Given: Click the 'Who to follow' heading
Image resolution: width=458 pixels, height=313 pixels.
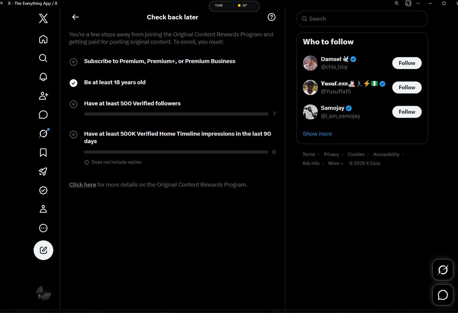Looking at the screenshot, I should click(328, 42).
